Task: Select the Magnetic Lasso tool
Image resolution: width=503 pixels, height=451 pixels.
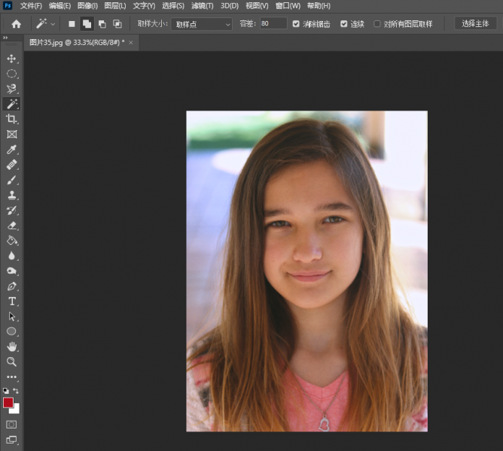Action: [x=11, y=89]
